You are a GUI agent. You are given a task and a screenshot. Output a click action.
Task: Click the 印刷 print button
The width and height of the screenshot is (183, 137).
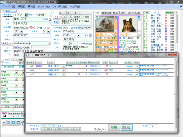click(114, 127)
